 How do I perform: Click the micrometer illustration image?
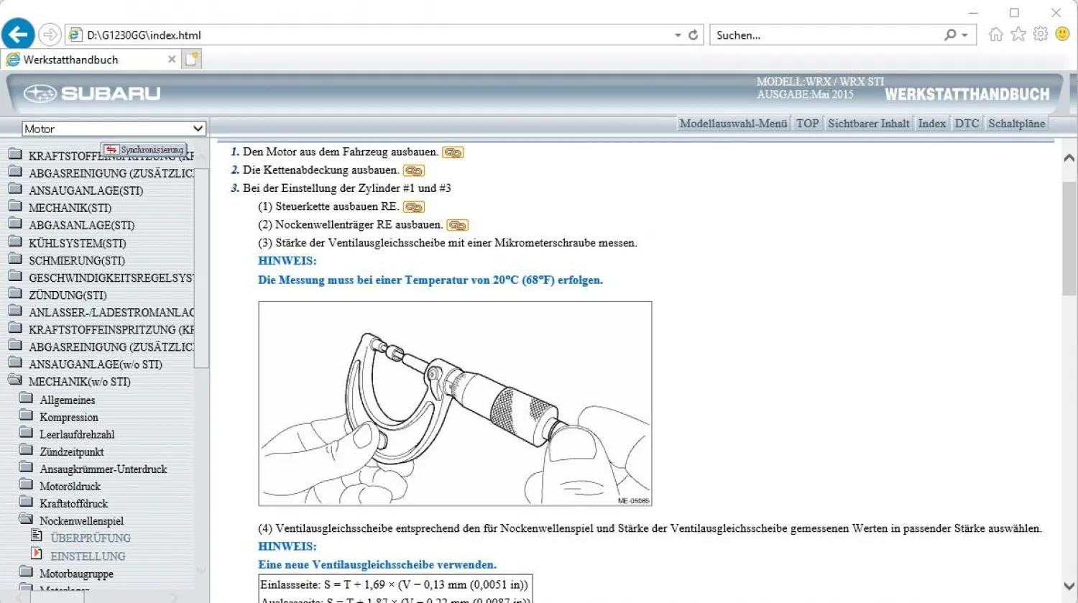(x=455, y=403)
